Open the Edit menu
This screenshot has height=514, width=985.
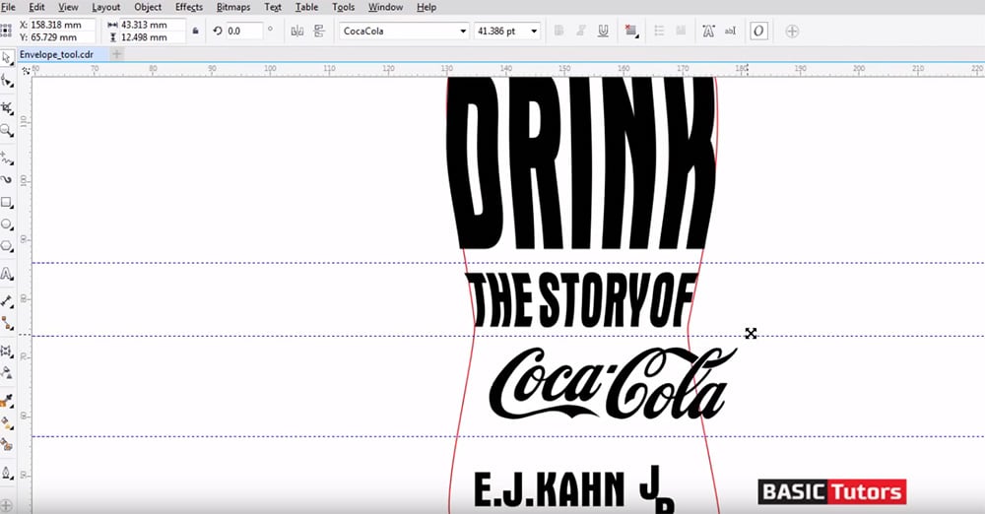37,7
